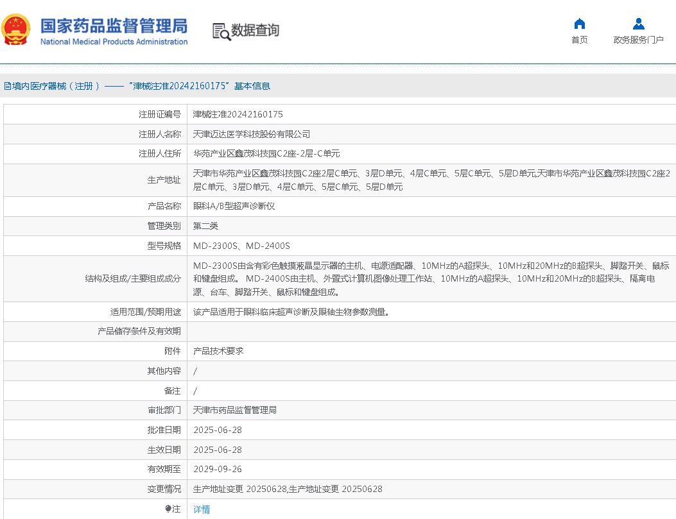Click the 首页 text label
676x519 pixels.
tap(579, 40)
